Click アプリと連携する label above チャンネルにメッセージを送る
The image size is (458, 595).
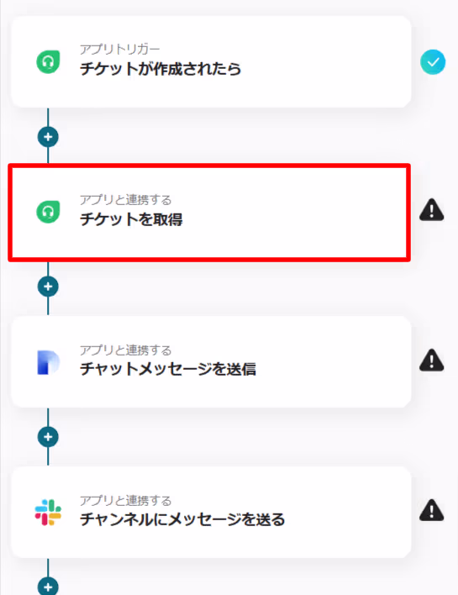click(125, 500)
